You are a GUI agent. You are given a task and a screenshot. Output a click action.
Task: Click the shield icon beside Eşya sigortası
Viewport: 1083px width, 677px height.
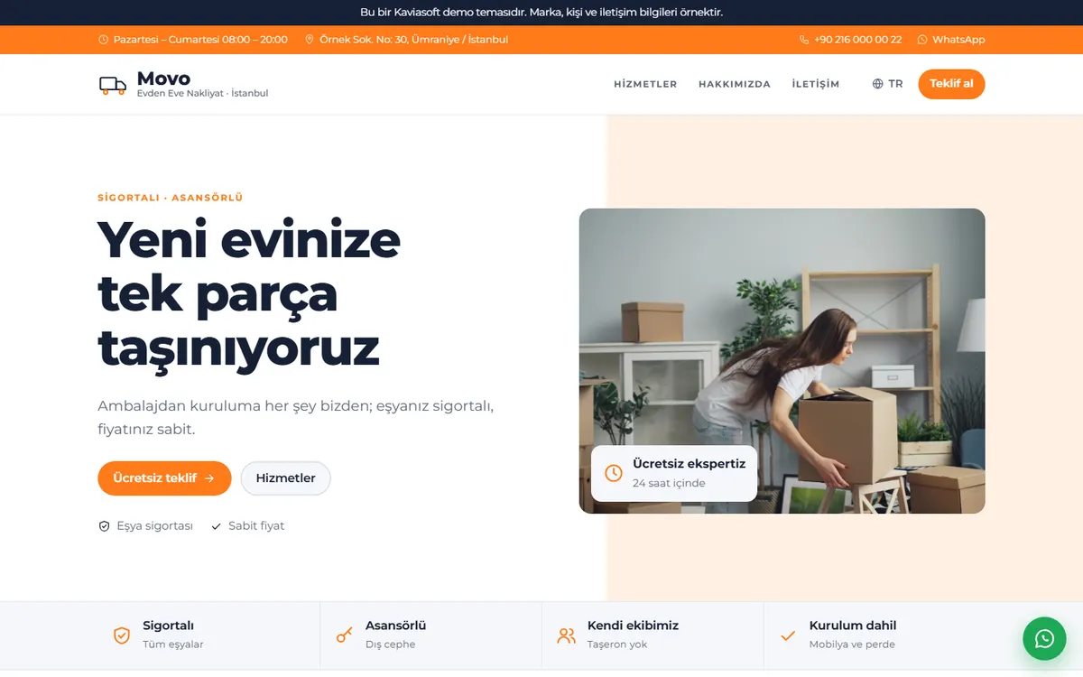[104, 526]
